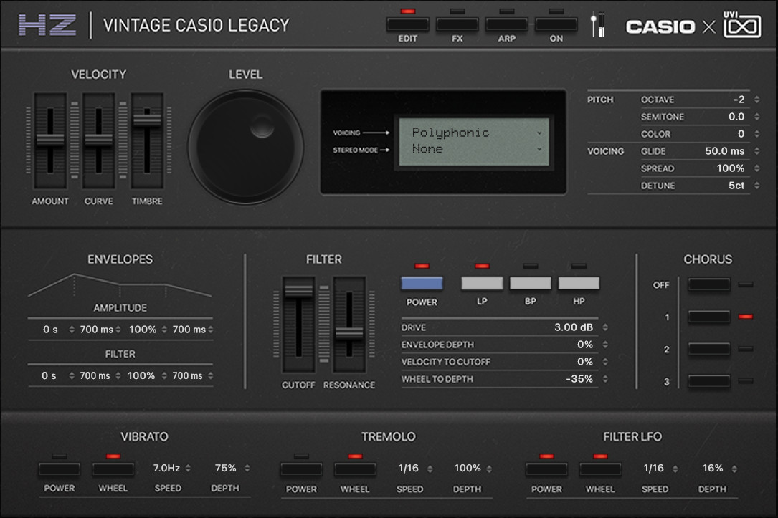This screenshot has height=518, width=778.
Task: Enable the Vibrato power switch
Action: [x=59, y=470]
